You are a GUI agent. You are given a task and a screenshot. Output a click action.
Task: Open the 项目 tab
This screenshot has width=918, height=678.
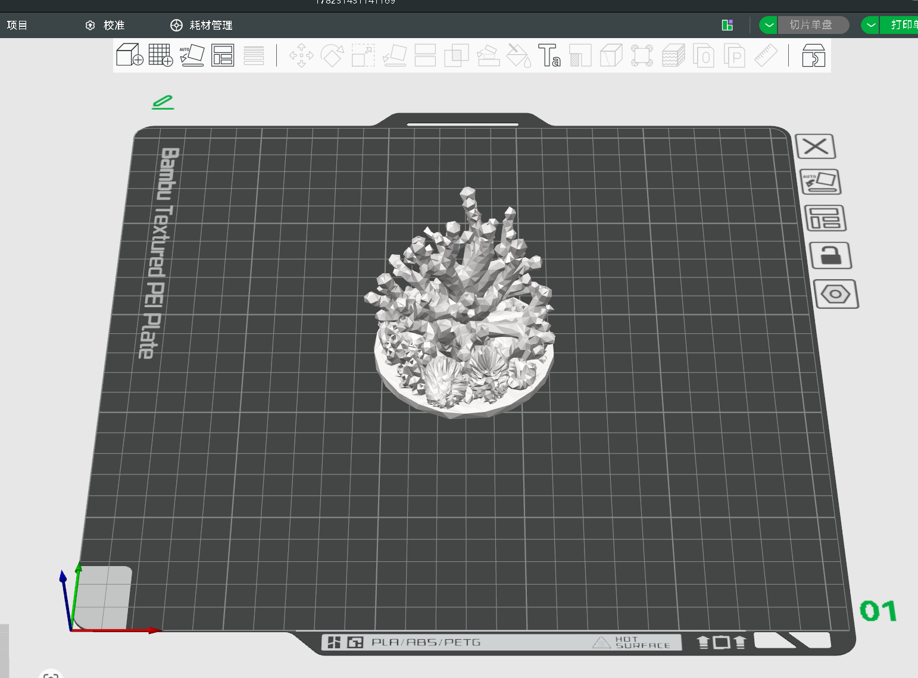pyautogui.click(x=17, y=25)
